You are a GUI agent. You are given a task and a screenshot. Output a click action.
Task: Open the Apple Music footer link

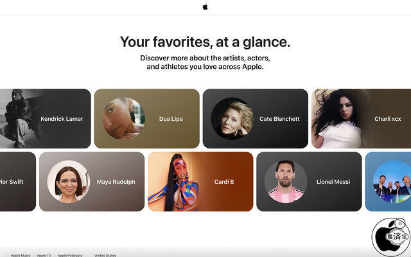tap(21, 255)
